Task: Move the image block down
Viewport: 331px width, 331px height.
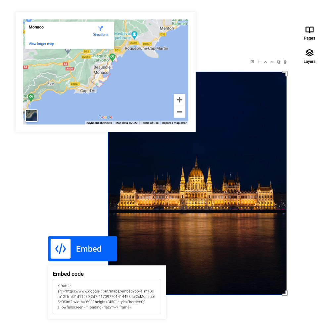Action: (272, 62)
